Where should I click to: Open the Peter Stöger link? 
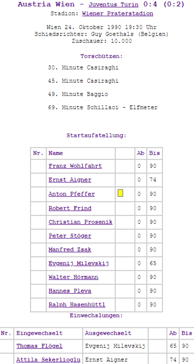pos(70,236)
